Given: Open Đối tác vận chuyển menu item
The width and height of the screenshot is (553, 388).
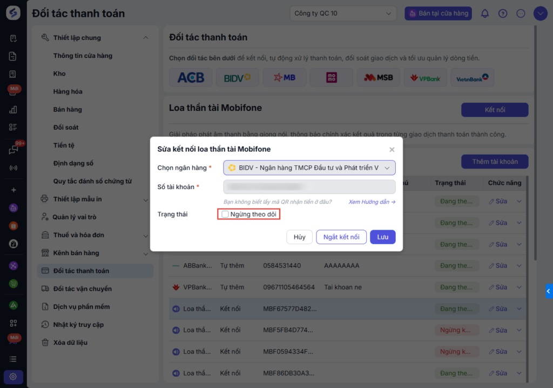Looking at the screenshot, I should (x=82, y=289).
